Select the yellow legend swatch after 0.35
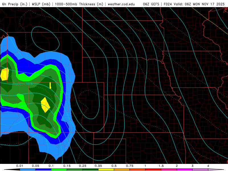The height and width of the screenshot is (171, 228). click(106, 170)
